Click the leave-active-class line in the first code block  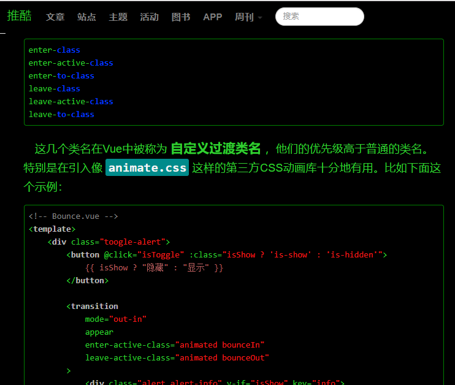point(71,102)
